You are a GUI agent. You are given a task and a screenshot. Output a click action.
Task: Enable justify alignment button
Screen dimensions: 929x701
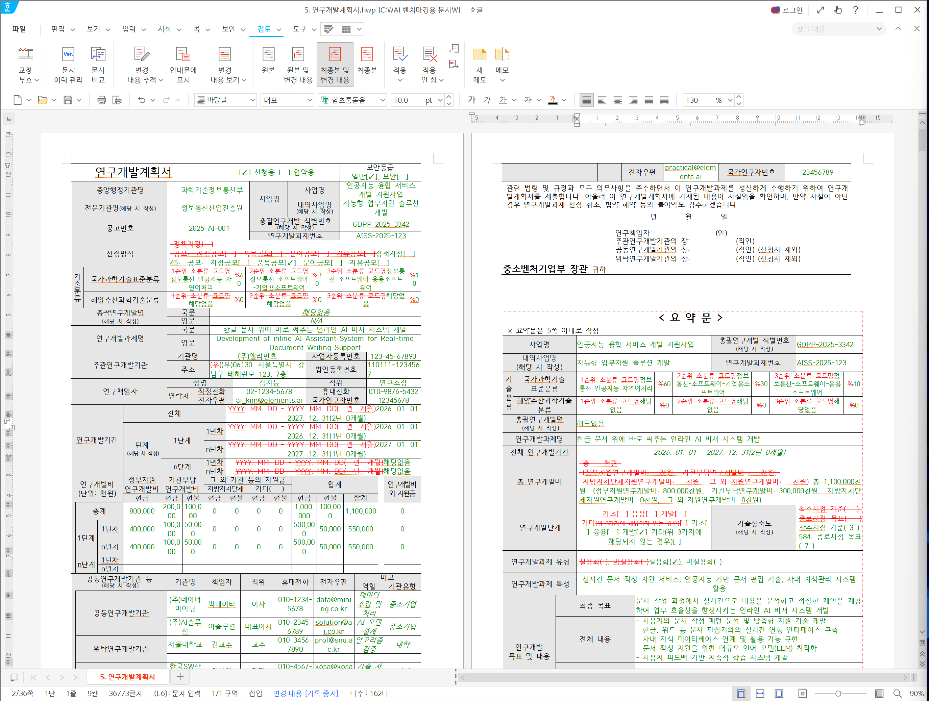(586, 100)
